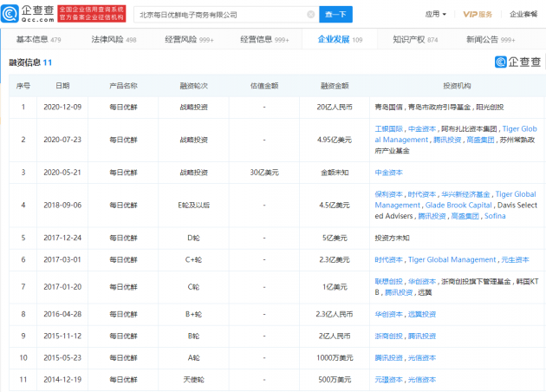Click the Qcc.com logo icon

tap(10, 14)
